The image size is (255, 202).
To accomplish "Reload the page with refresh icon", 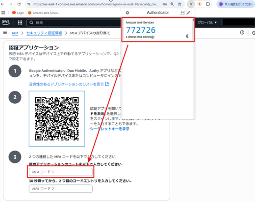I will point(19,4).
